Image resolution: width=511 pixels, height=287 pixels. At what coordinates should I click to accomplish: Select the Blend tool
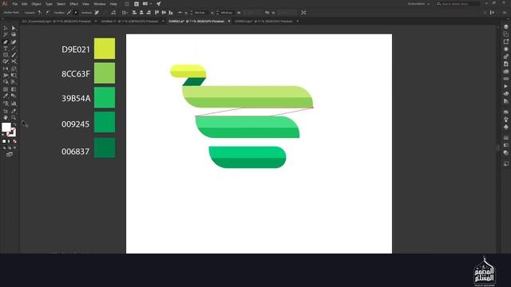click(x=14, y=96)
